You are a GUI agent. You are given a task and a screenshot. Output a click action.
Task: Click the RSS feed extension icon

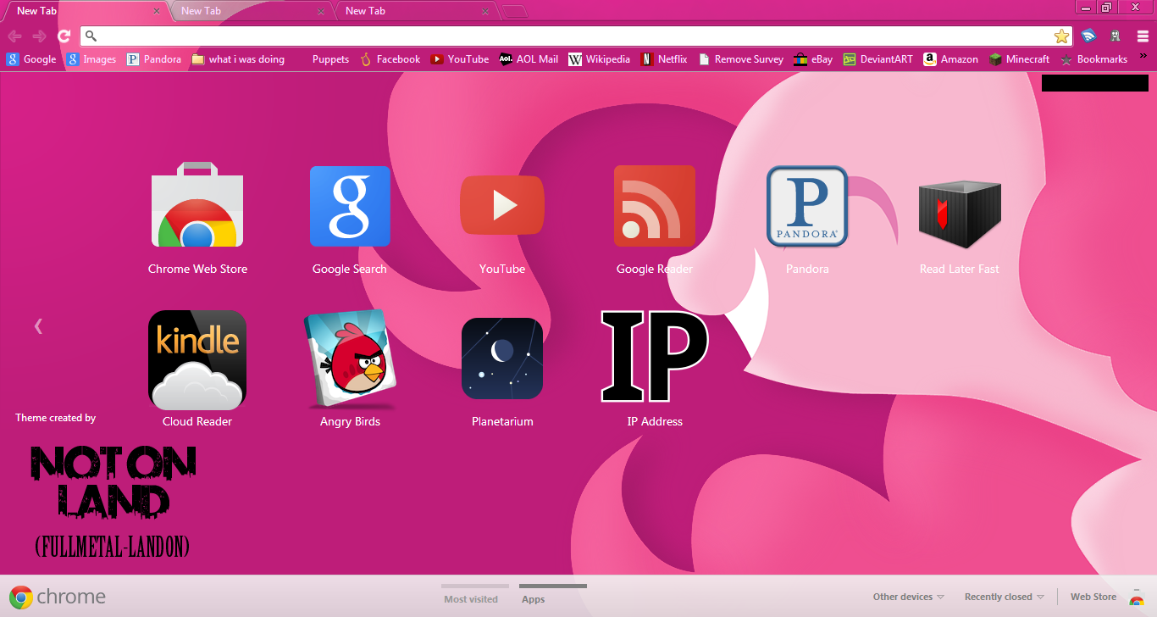[x=1089, y=36]
